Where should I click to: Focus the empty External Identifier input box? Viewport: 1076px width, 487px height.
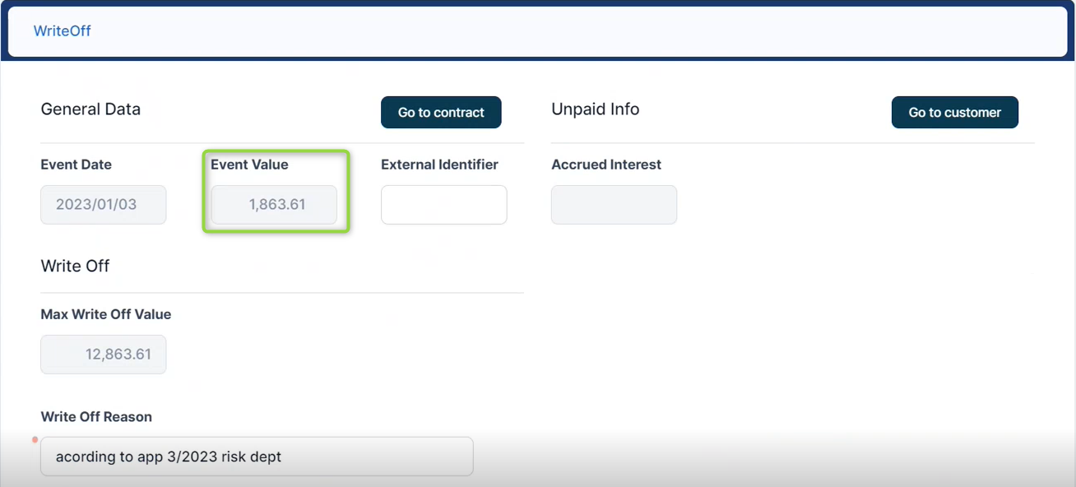coord(443,205)
